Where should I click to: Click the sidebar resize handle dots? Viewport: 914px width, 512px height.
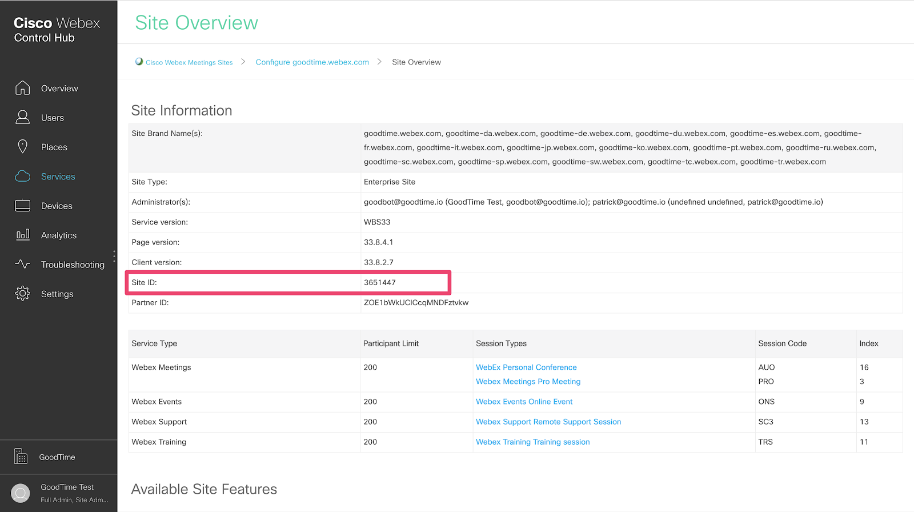114,256
